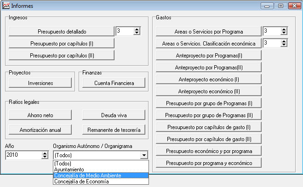The image size is (303, 187).
Task: Click inside the Año input field
Action: click(23, 155)
